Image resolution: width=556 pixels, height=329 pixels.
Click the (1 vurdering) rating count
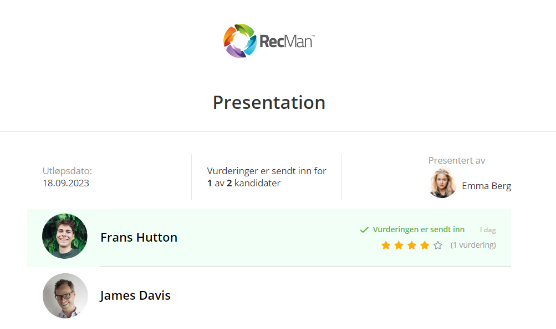coord(473,245)
